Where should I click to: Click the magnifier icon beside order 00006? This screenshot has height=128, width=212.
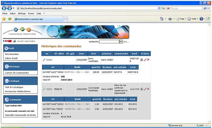[x=44, y=60]
